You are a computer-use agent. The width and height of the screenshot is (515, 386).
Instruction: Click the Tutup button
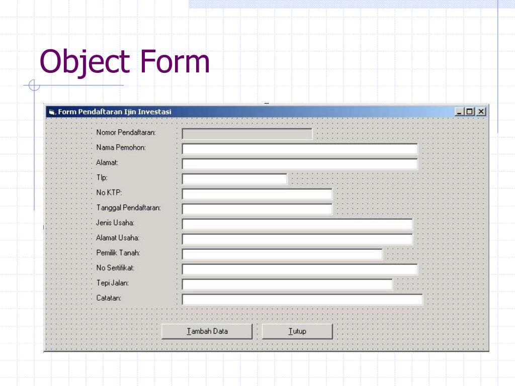pos(297,331)
